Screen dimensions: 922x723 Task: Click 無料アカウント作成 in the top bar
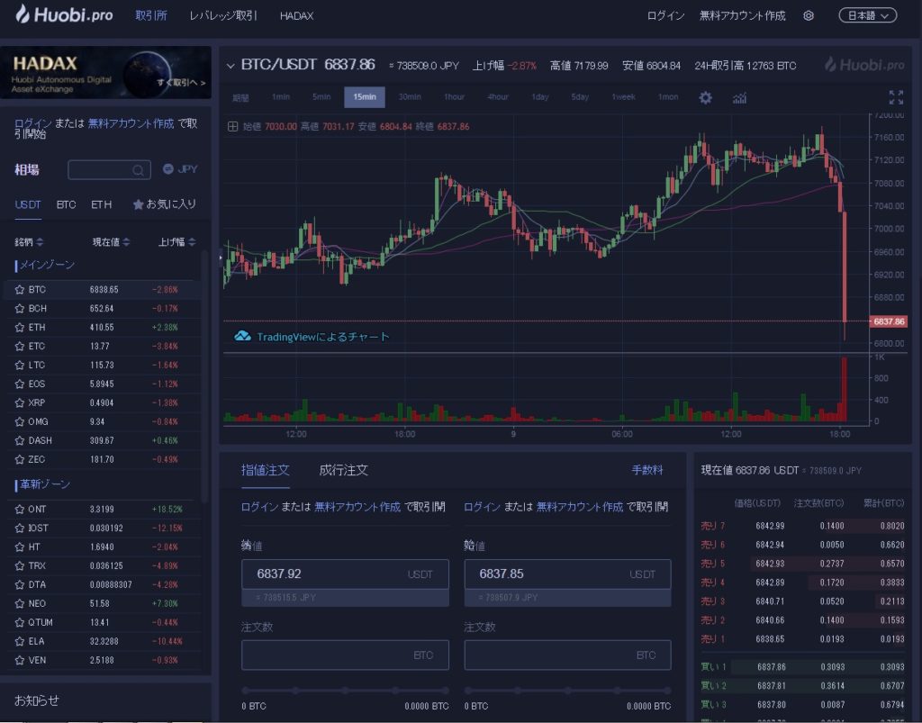click(x=742, y=15)
